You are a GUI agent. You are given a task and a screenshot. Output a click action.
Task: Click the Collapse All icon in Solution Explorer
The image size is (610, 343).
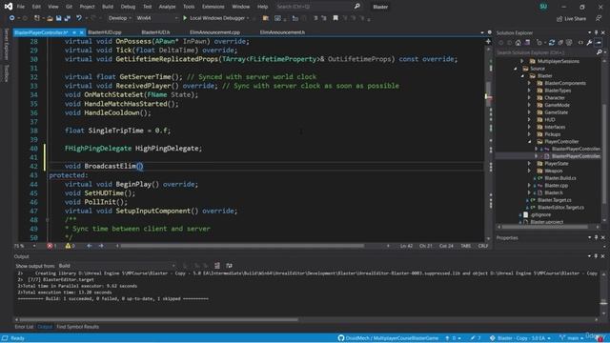[560, 43]
